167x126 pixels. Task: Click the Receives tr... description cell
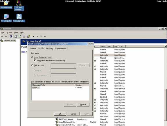tap(83, 119)
